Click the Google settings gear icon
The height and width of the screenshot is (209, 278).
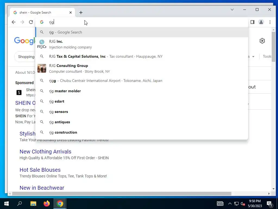[262, 41]
